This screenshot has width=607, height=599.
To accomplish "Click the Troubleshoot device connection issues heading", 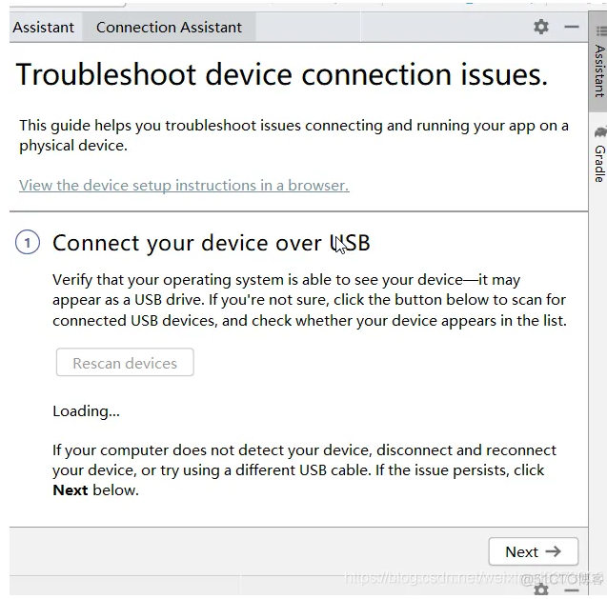I will [x=282, y=75].
